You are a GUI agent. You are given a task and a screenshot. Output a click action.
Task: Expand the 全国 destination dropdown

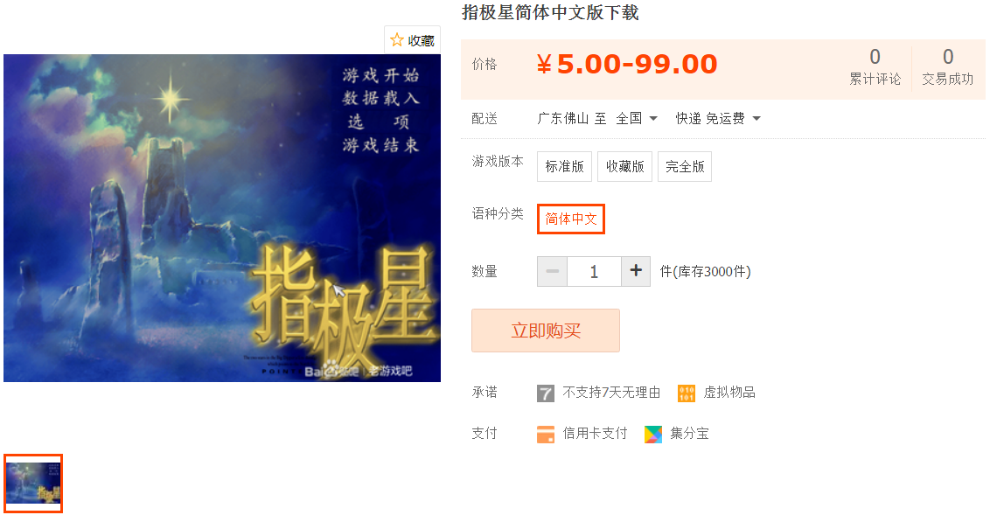(x=637, y=119)
